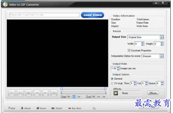Take a snapshot with camera icon
The height and width of the screenshot is (113, 173).
click(x=54, y=93)
